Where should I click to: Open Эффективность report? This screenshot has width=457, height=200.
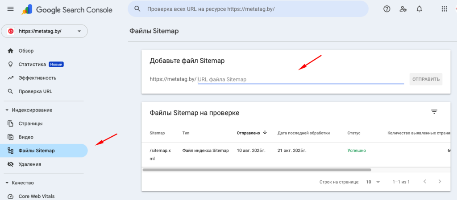[x=44, y=78]
